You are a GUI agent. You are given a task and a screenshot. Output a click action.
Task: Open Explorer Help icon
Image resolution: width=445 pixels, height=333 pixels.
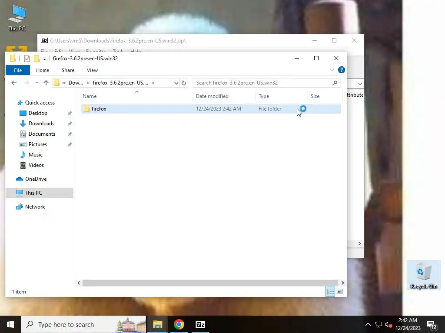342,70
